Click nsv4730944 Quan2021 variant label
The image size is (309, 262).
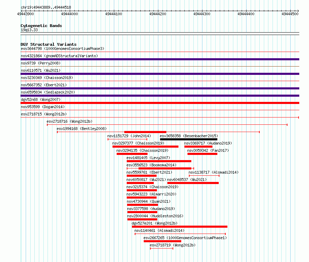[x=149, y=201]
